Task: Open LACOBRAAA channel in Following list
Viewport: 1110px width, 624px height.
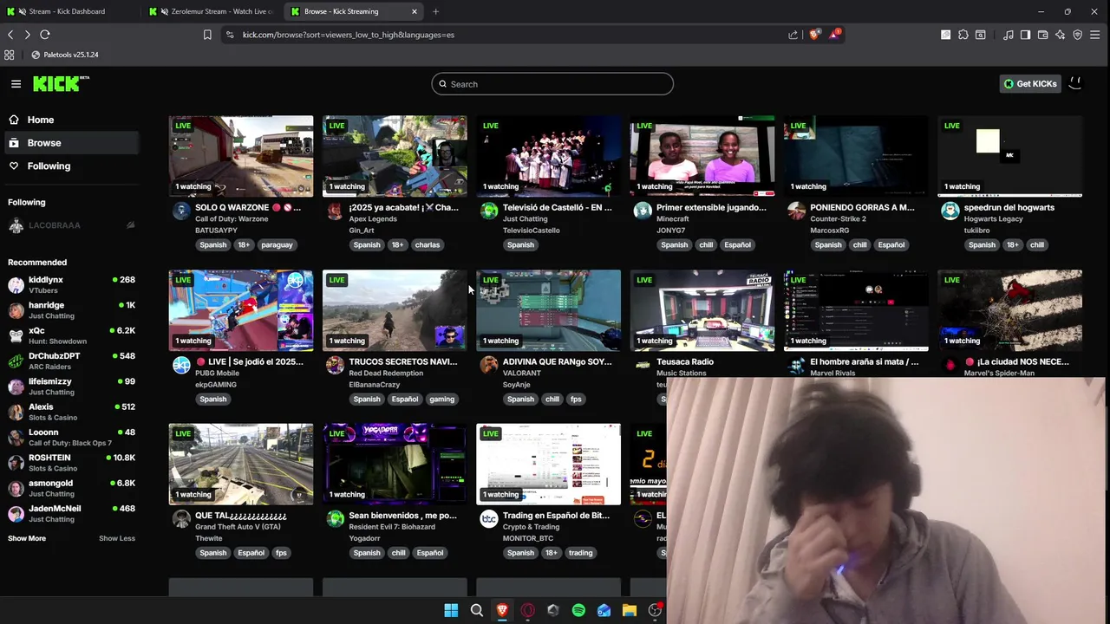Action: pos(71,225)
